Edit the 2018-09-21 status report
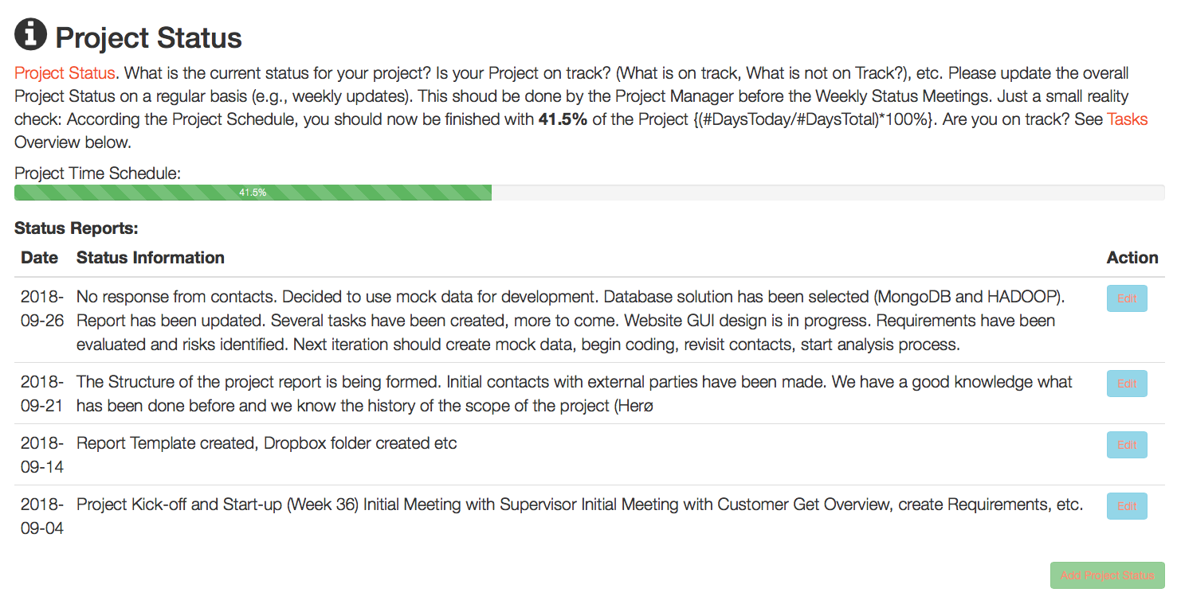This screenshot has width=1177, height=600. [1127, 384]
